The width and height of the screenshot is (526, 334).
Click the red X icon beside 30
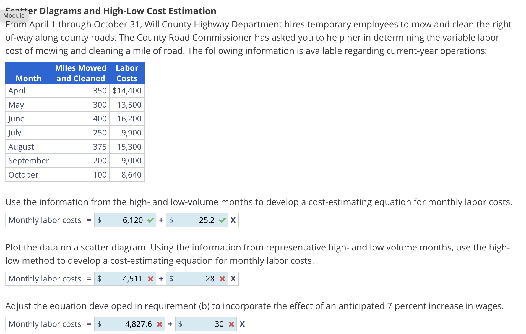point(231,324)
